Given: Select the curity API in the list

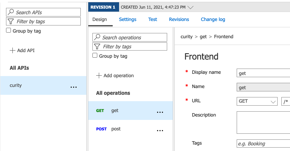Looking at the screenshot, I should click(43, 85).
